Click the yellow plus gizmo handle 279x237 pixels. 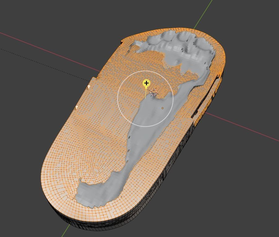146,83
